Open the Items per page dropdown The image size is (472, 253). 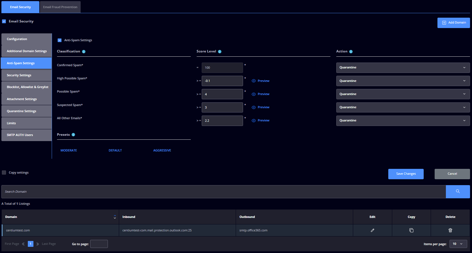click(x=458, y=244)
